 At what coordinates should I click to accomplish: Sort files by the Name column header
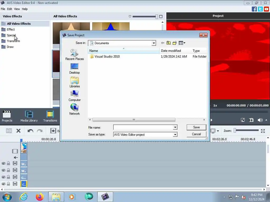click(123, 51)
